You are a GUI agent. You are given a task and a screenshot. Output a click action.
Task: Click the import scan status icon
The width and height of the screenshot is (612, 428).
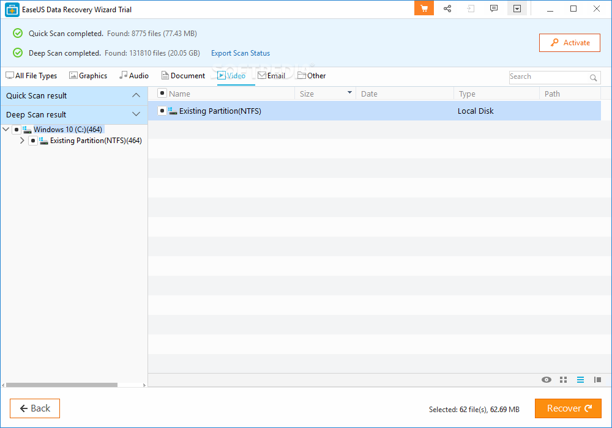pos(471,9)
